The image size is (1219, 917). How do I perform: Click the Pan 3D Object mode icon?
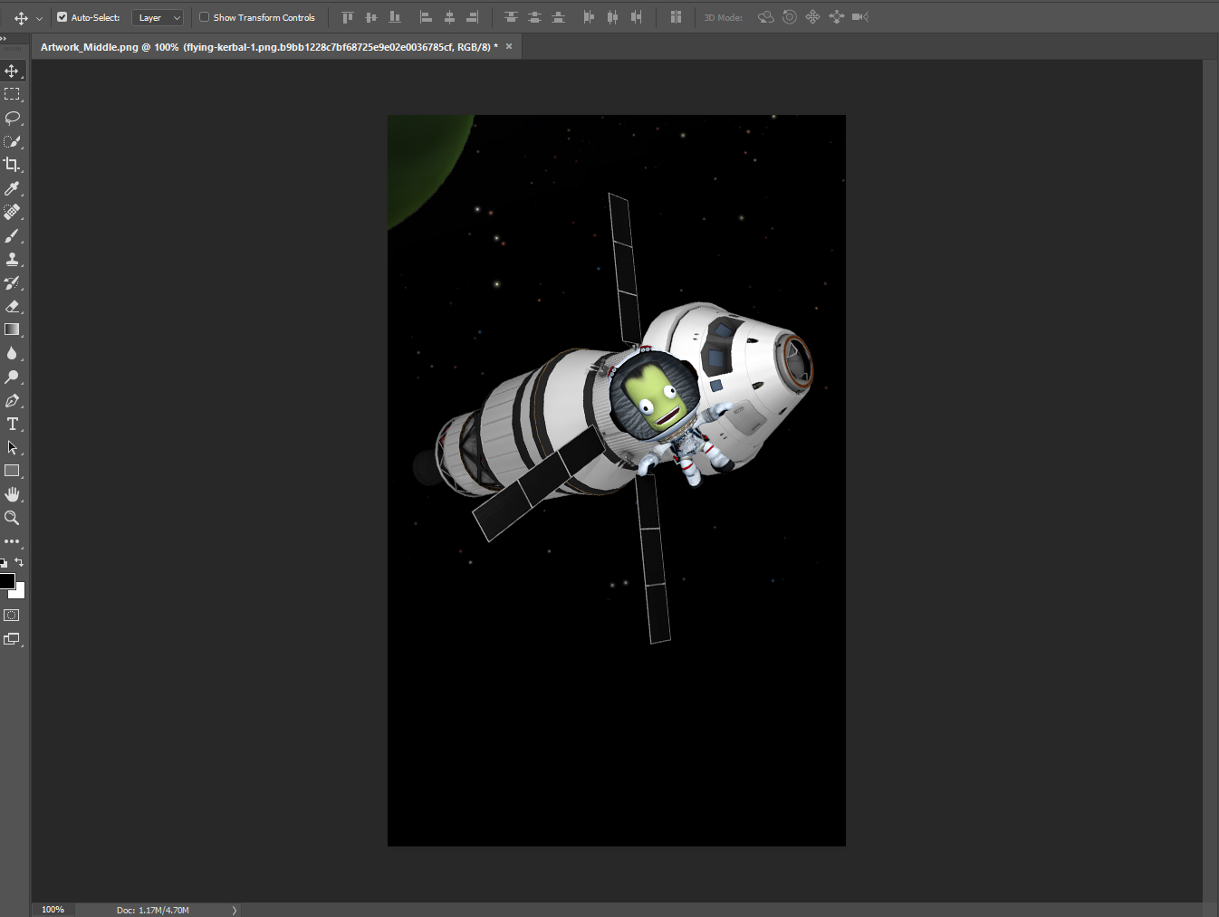(x=812, y=17)
